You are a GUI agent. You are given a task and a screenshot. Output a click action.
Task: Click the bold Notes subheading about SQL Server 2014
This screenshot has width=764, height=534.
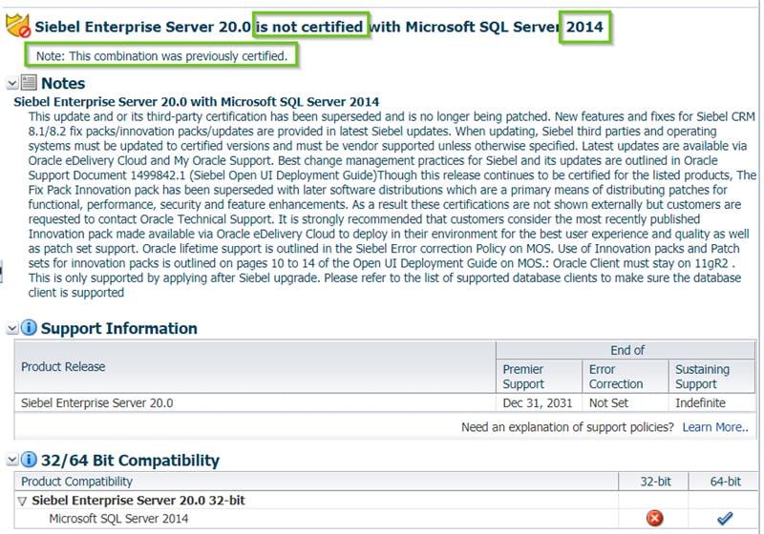pos(197,102)
